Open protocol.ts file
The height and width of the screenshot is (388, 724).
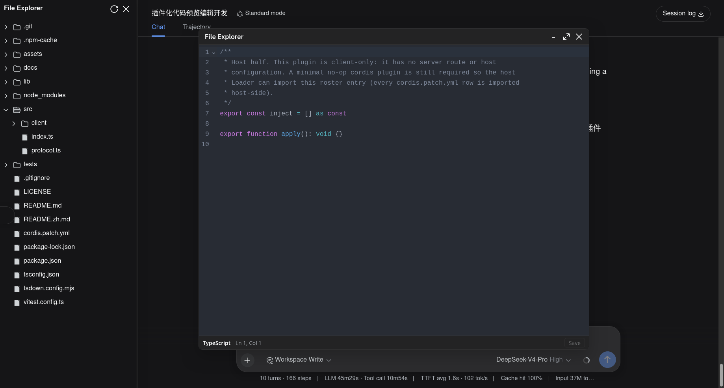46,150
